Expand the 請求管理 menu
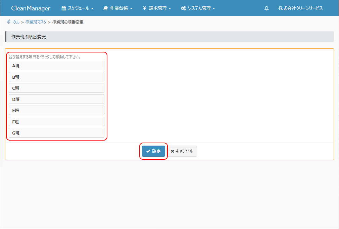The width and height of the screenshot is (339, 229). [157, 8]
